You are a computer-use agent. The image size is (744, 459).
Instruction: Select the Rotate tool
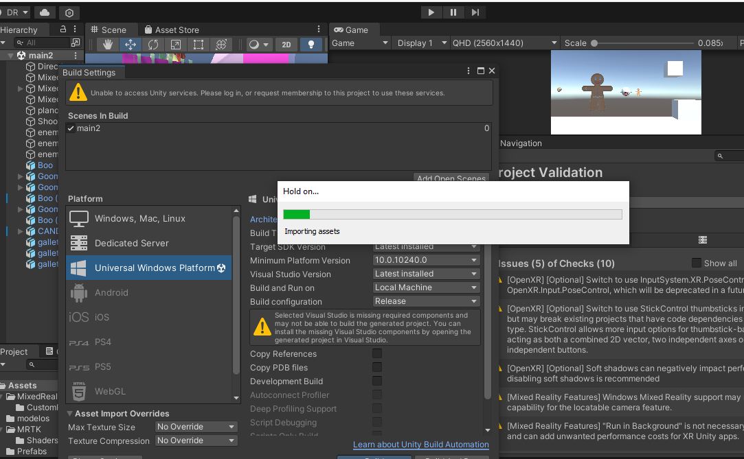(153, 45)
